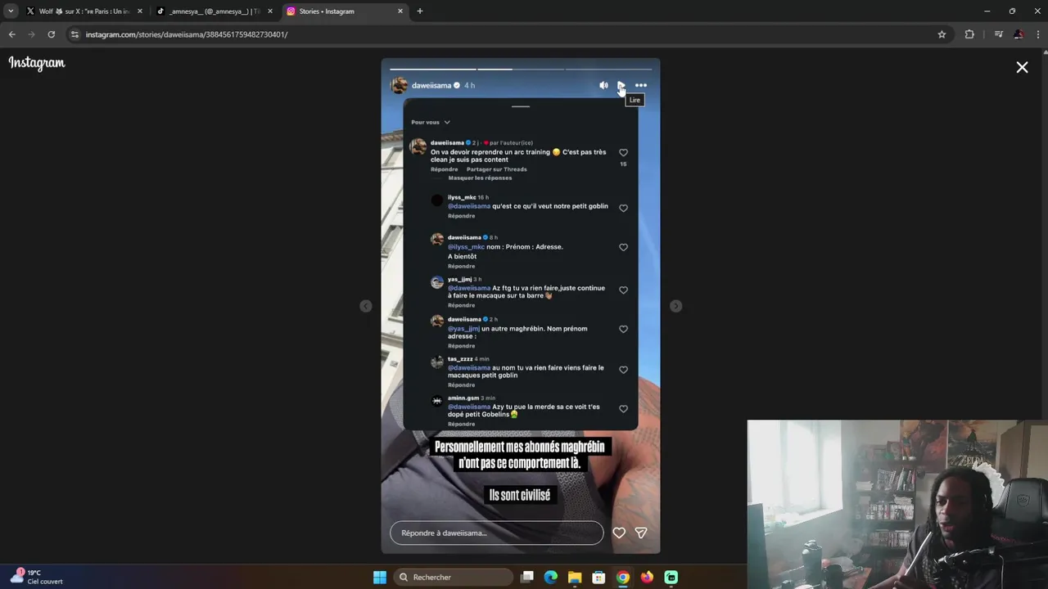Click the Lire play button on story

coord(621,85)
